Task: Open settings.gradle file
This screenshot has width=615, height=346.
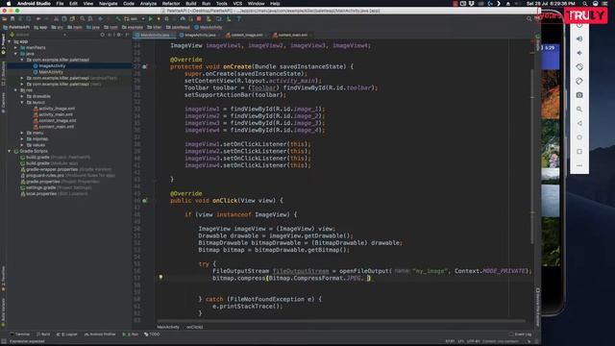Action: pyautogui.click(x=40, y=187)
